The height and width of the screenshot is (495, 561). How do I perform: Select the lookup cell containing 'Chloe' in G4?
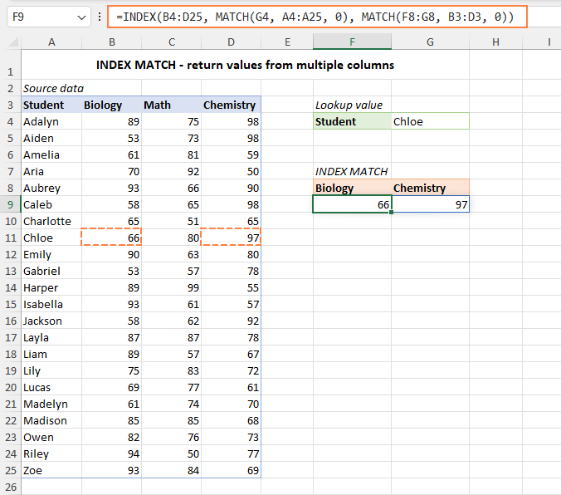coord(430,122)
